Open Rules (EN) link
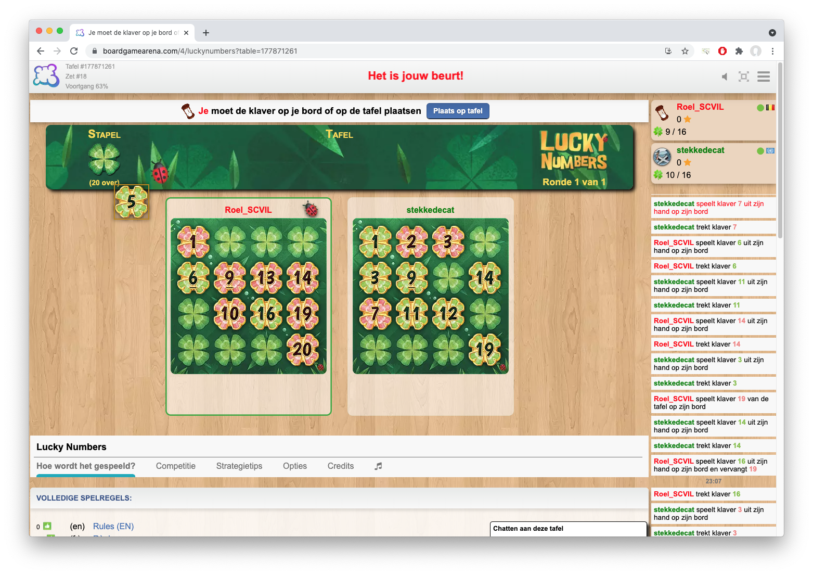Viewport: 813px width, 575px height. [x=113, y=527]
